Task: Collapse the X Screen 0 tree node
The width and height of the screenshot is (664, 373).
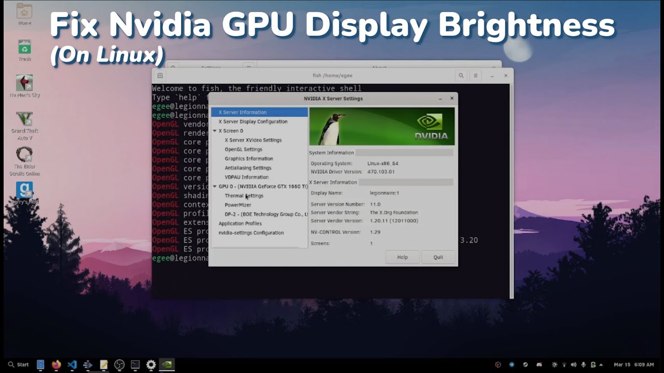Action: coord(215,131)
